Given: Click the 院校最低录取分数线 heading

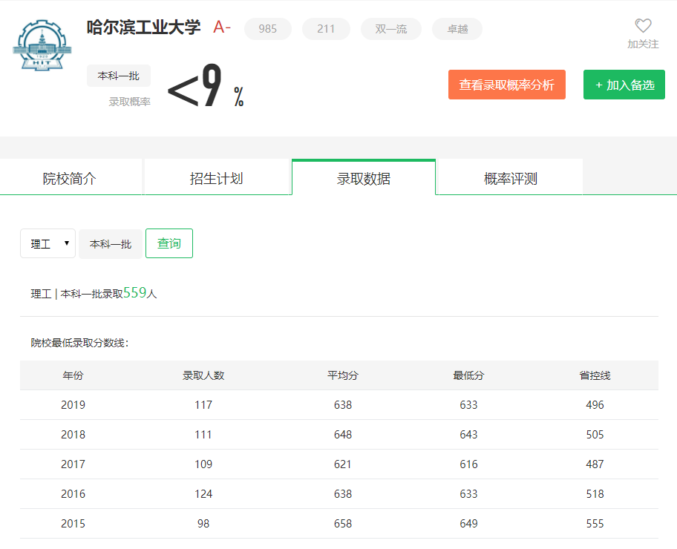Looking at the screenshot, I should point(79,343).
